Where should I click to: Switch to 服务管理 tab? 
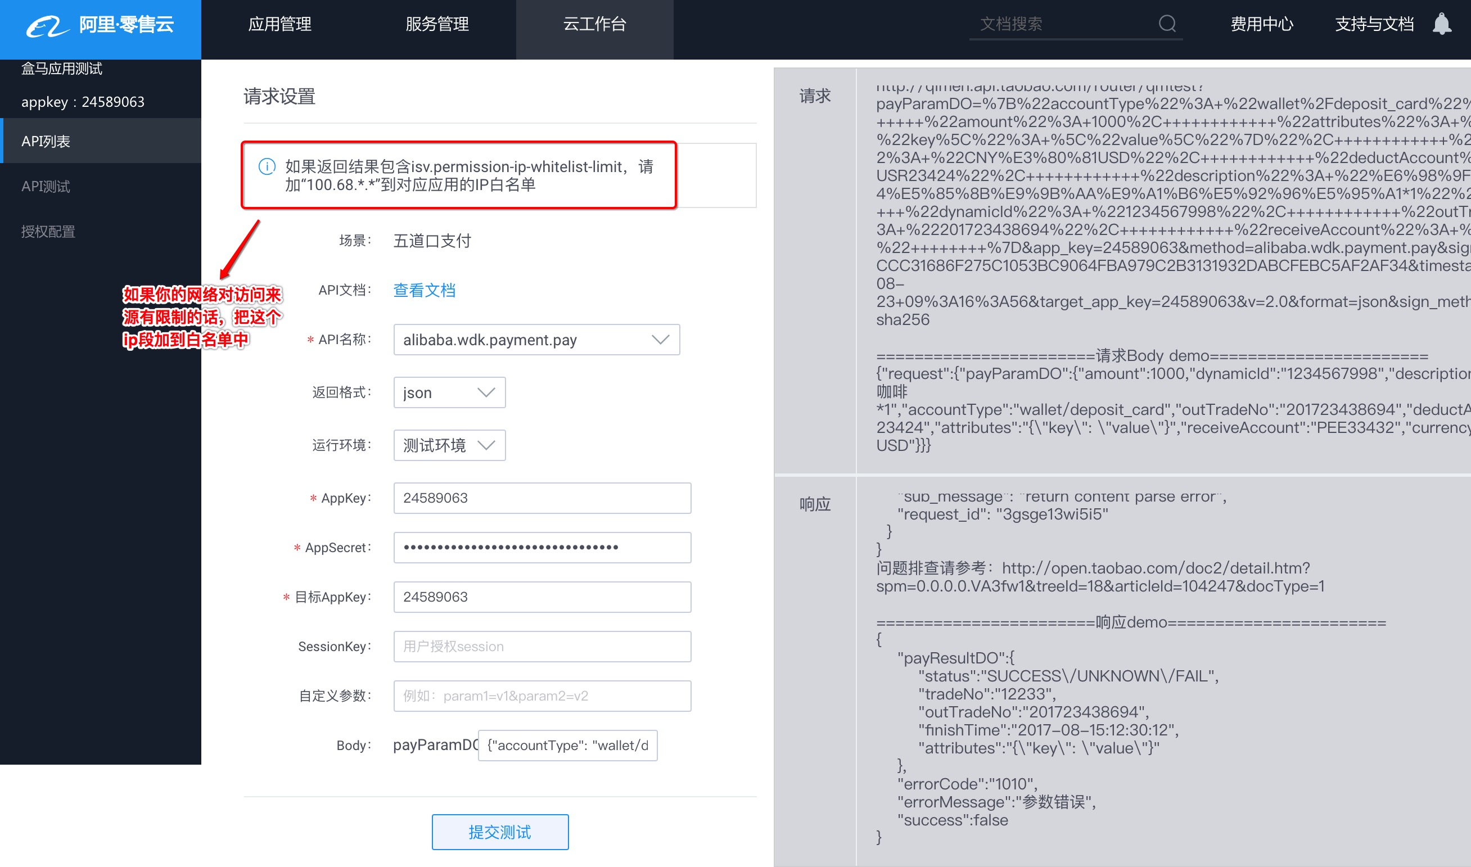click(437, 24)
